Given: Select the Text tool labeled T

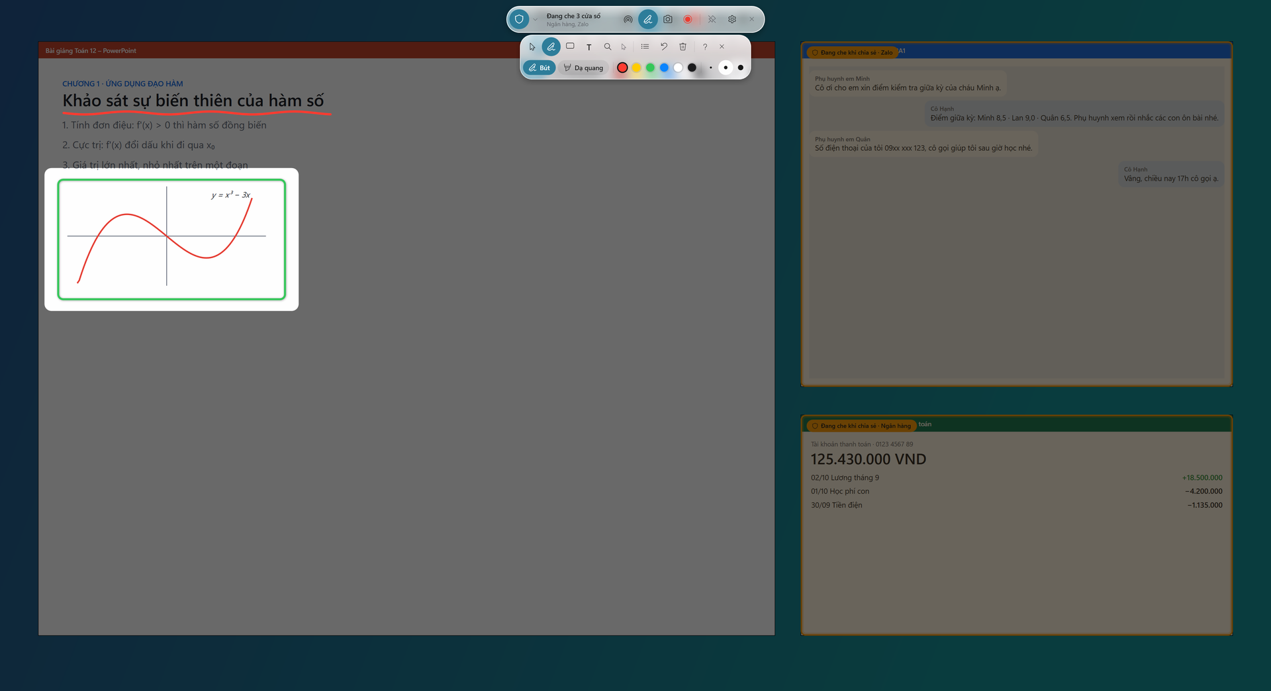Looking at the screenshot, I should [x=588, y=47].
